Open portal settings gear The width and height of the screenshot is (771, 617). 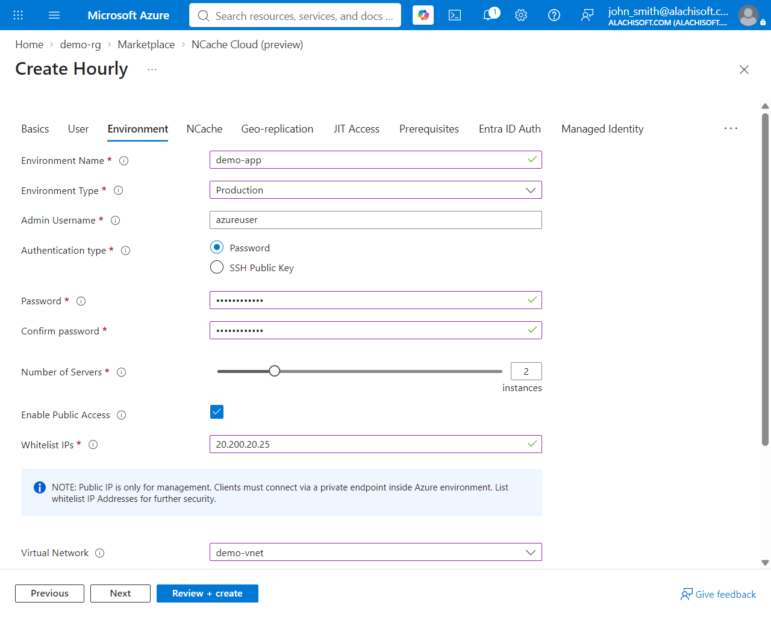521,15
